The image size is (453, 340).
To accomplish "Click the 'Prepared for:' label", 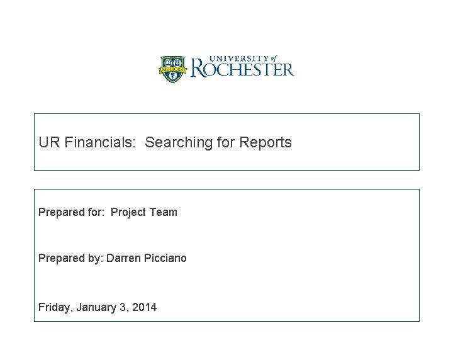I will click(x=71, y=212).
